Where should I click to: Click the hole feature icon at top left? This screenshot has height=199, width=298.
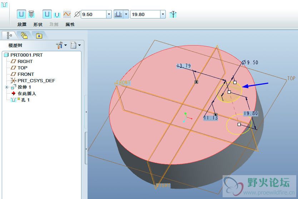[x=4, y=5]
